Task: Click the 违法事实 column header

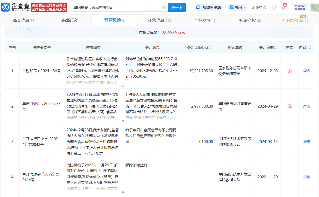Action: 93,47
